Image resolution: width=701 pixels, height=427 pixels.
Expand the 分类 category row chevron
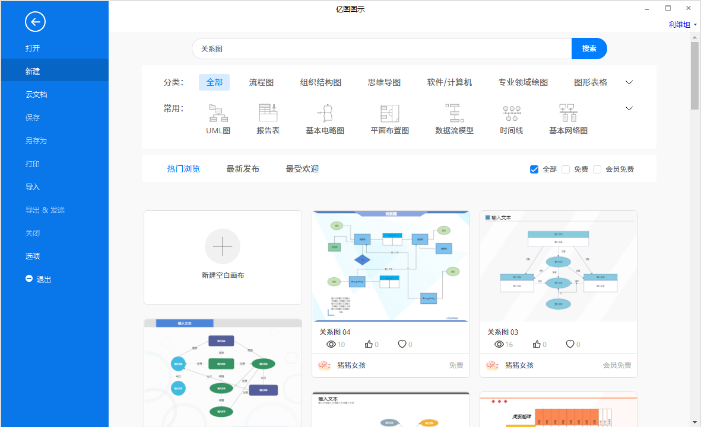(629, 82)
